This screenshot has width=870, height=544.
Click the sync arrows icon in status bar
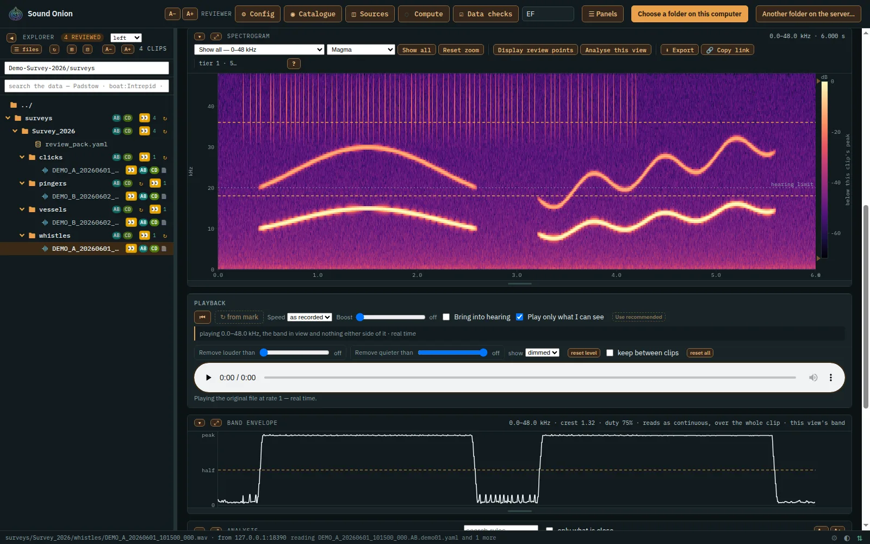click(860, 538)
